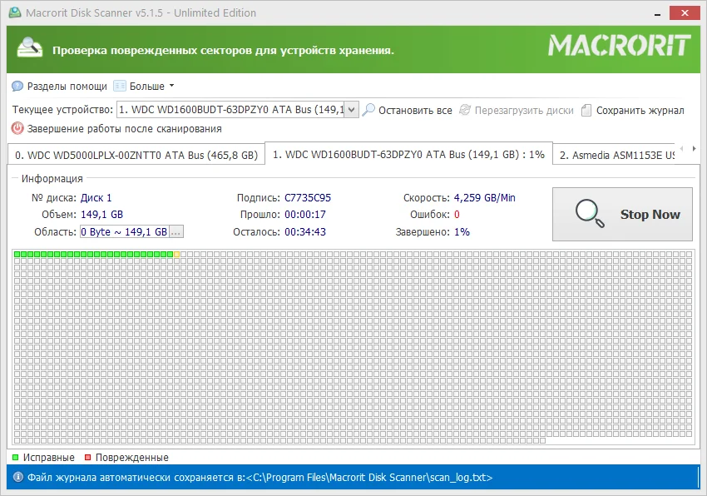707x496 pixels.
Task: Click the info icon in status bar
Action: coord(18,477)
